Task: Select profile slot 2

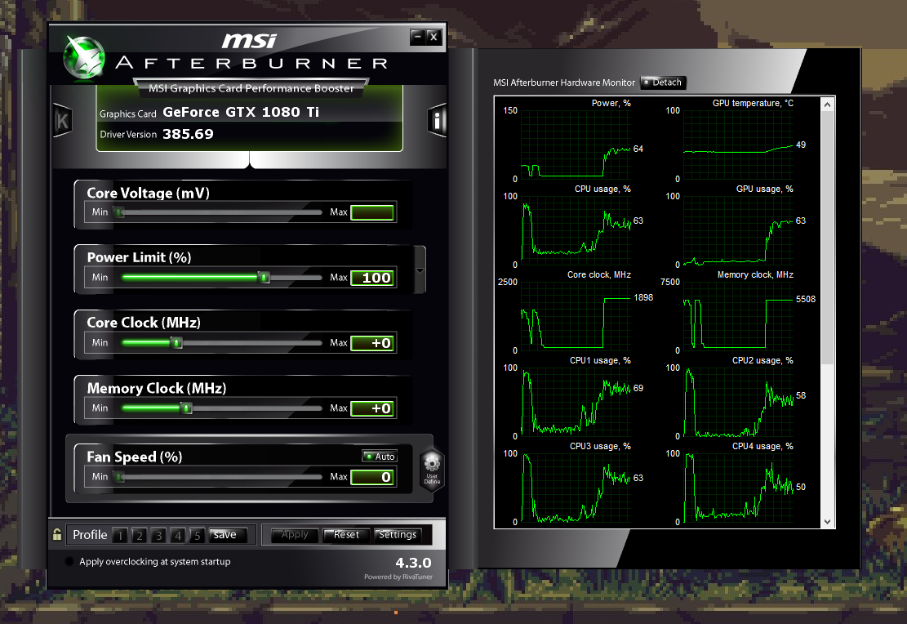Action: pyautogui.click(x=139, y=536)
